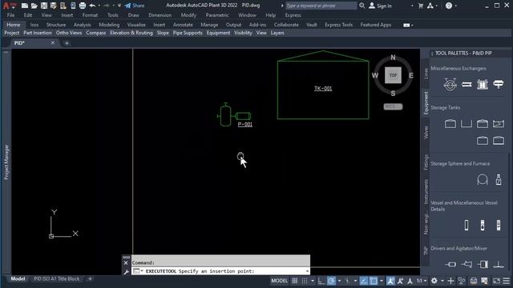Expand the Part Insertion ribbon panel
Image resolution: width=513 pixels, height=288 pixels.
38,33
